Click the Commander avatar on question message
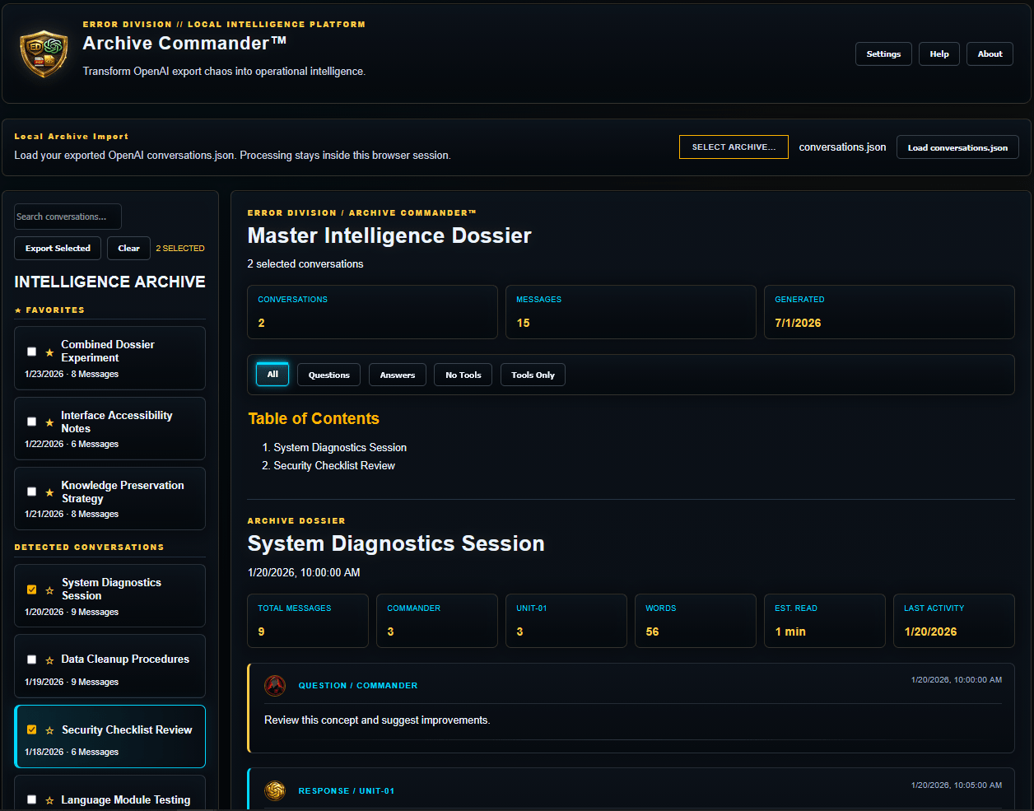Viewport: 1034px width, 811px height. [275, 685]
